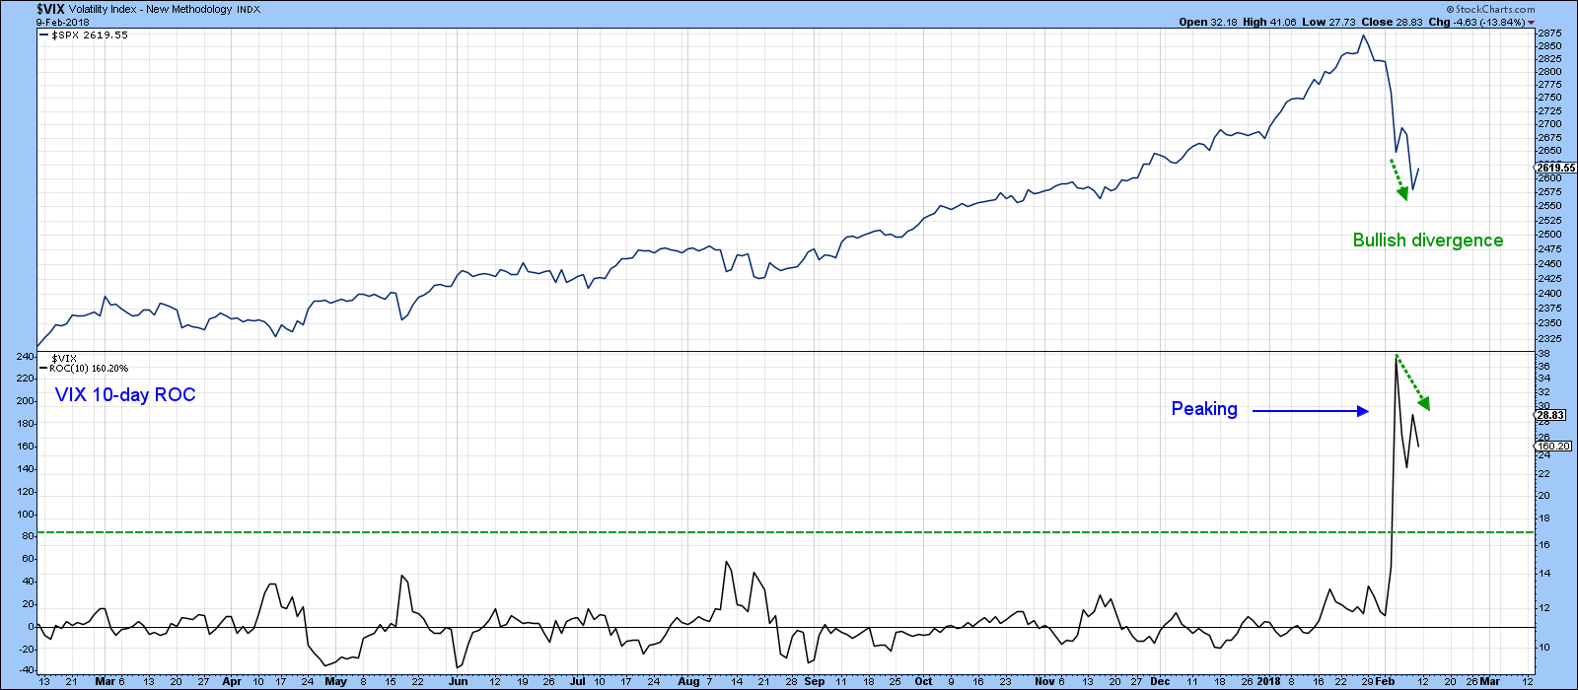Click the Aug label on the time axis
Screen dimensions: 1578x690
(688, 681)
